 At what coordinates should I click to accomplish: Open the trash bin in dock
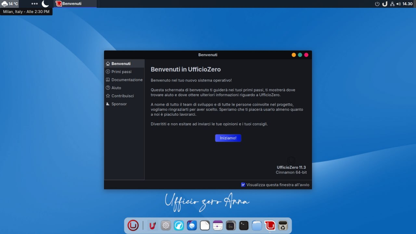(x=283, y=225)
